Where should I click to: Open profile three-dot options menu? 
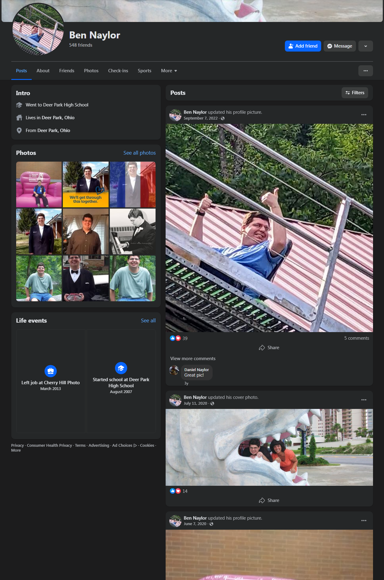(x=365, y=71)
